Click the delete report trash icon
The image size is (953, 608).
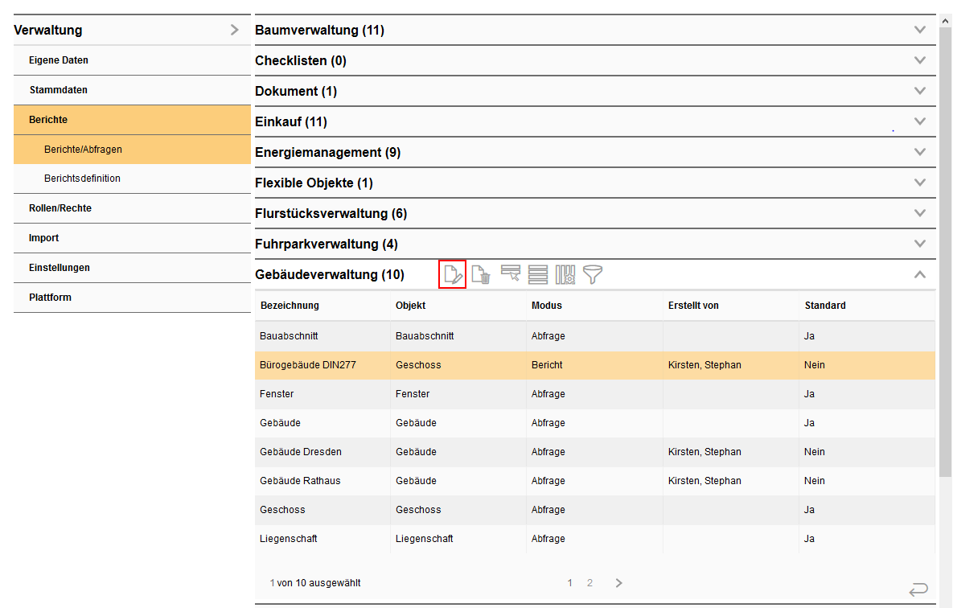(x=481, y=275)
